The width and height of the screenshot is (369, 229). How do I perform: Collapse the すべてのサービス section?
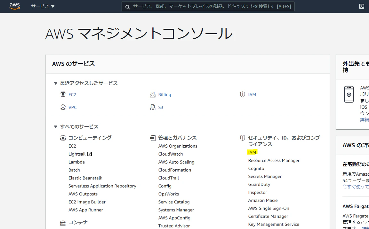[56, 127]
